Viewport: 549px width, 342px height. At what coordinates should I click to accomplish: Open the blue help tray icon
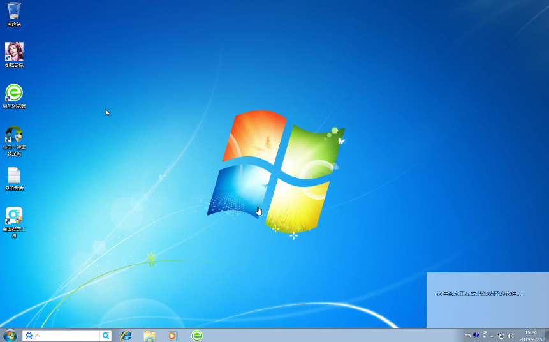[476, 336]
